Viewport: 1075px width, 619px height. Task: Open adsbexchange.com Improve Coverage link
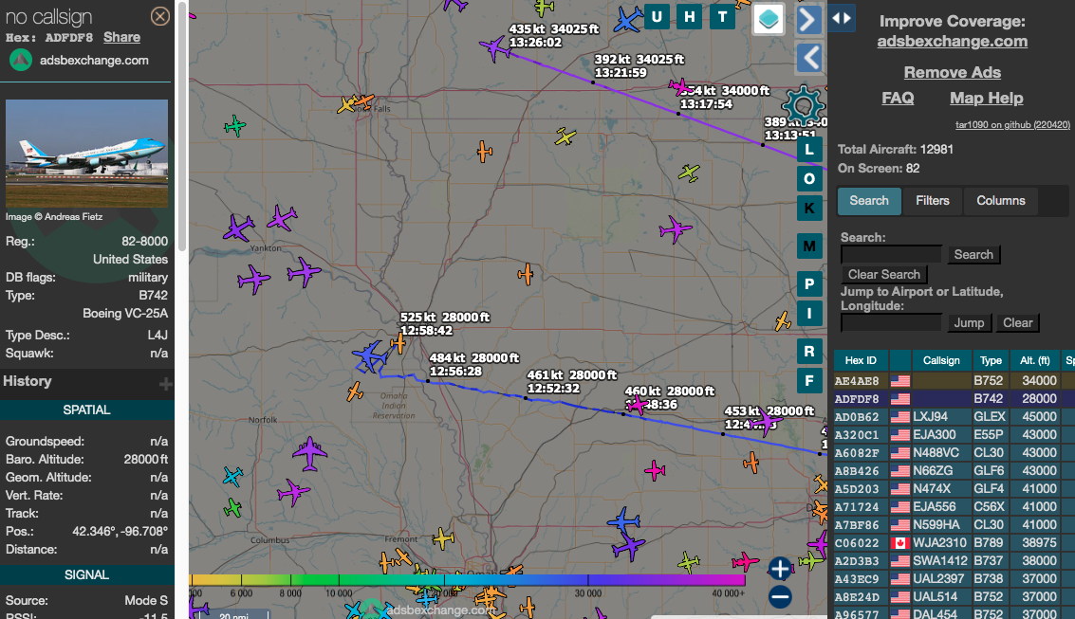[x=953, y=41]
